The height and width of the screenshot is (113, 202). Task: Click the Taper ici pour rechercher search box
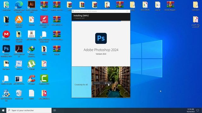(29, 110)
